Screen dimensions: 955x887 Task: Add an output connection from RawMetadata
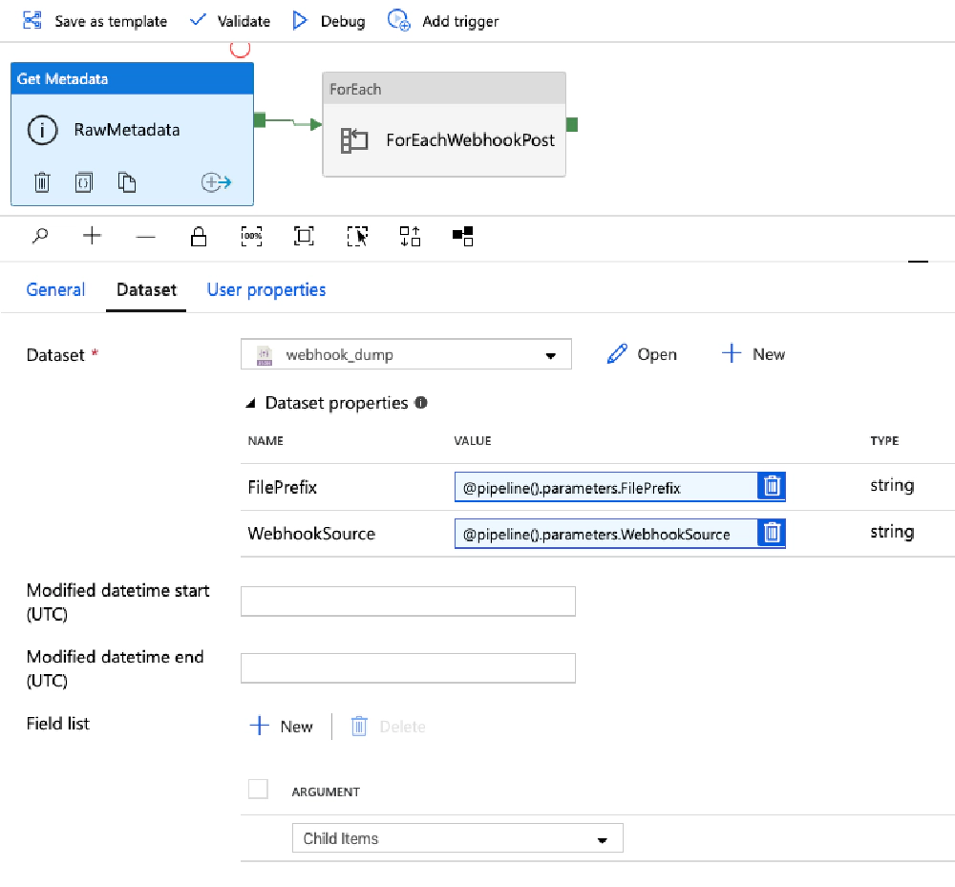(218, 181)
